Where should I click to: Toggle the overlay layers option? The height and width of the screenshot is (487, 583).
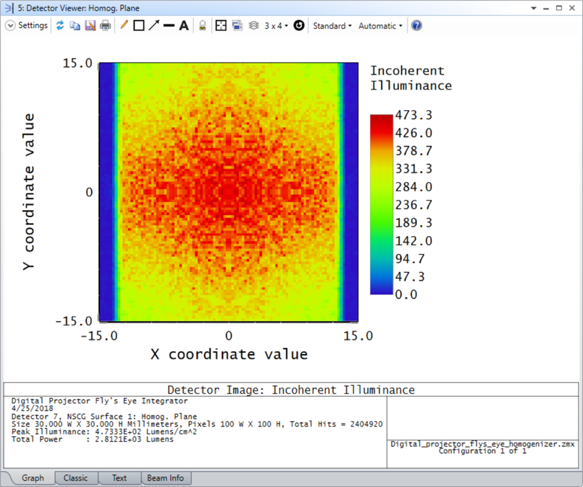point(254,25)
